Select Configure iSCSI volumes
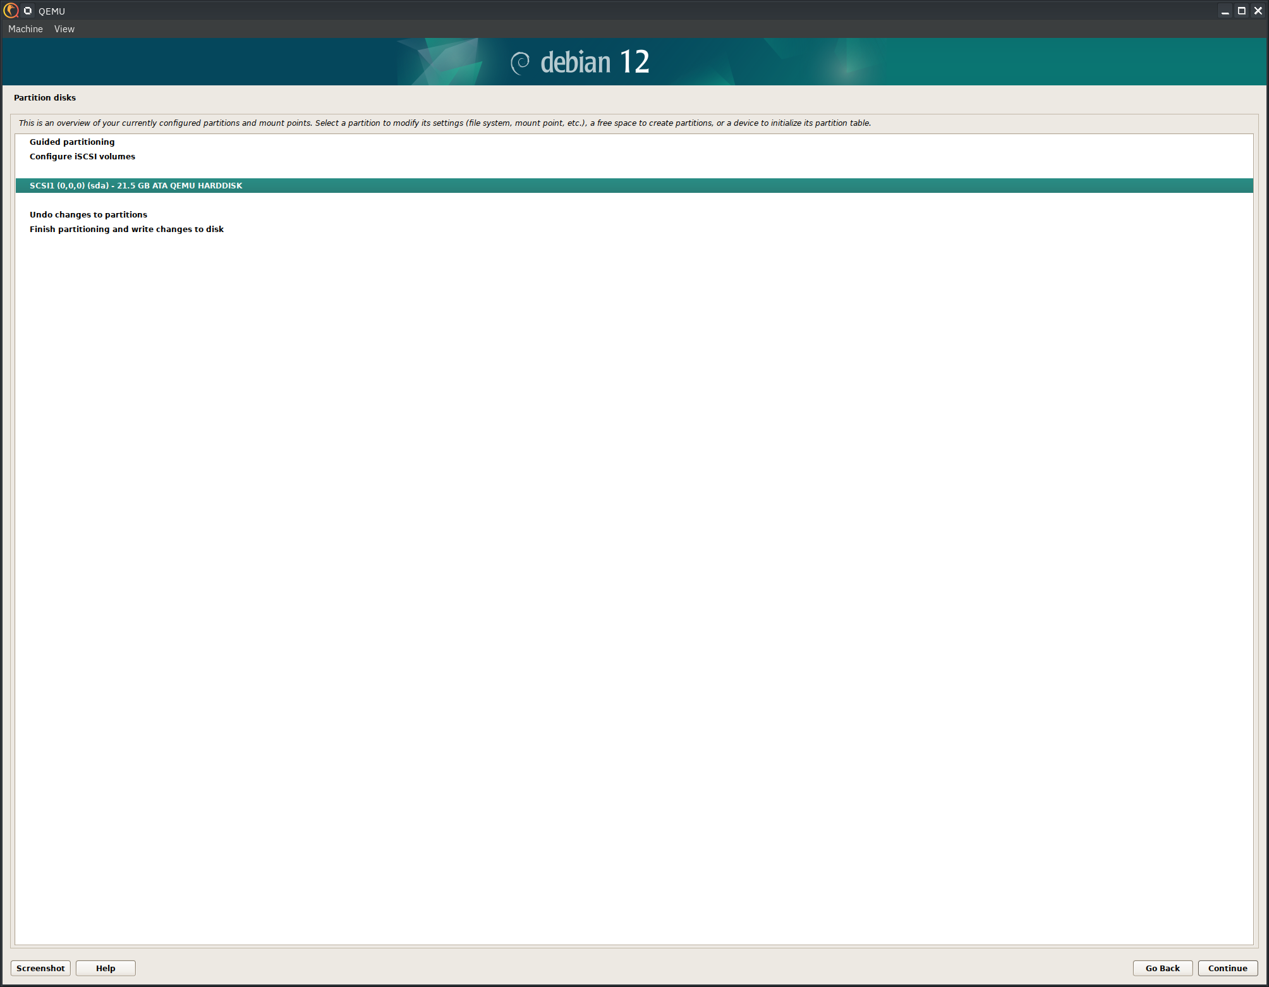 coord(634,156)
